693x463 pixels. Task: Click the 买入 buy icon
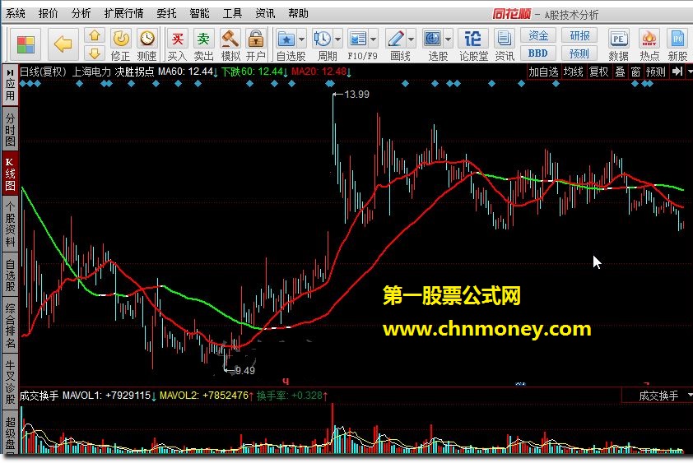(x=177, y=44)
